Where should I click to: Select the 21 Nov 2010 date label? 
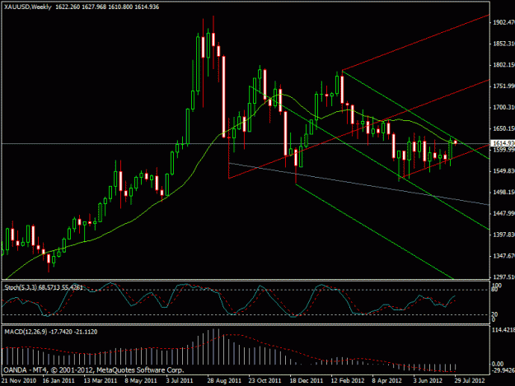(x=18, y=381)
